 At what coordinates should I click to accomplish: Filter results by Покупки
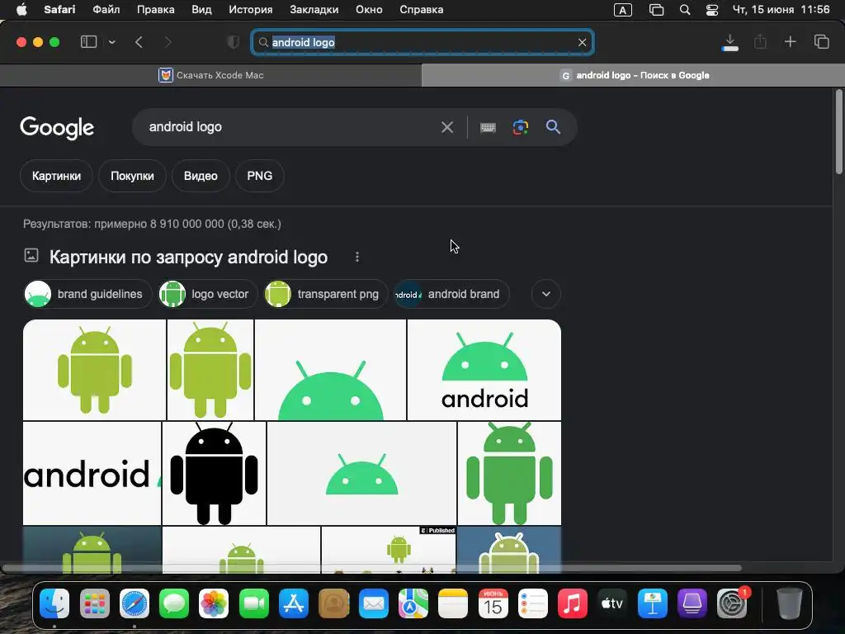pos(132,176)
